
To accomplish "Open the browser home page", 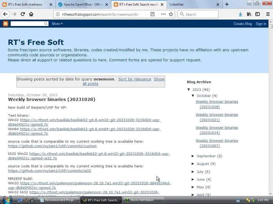I will tap(31, 14).
